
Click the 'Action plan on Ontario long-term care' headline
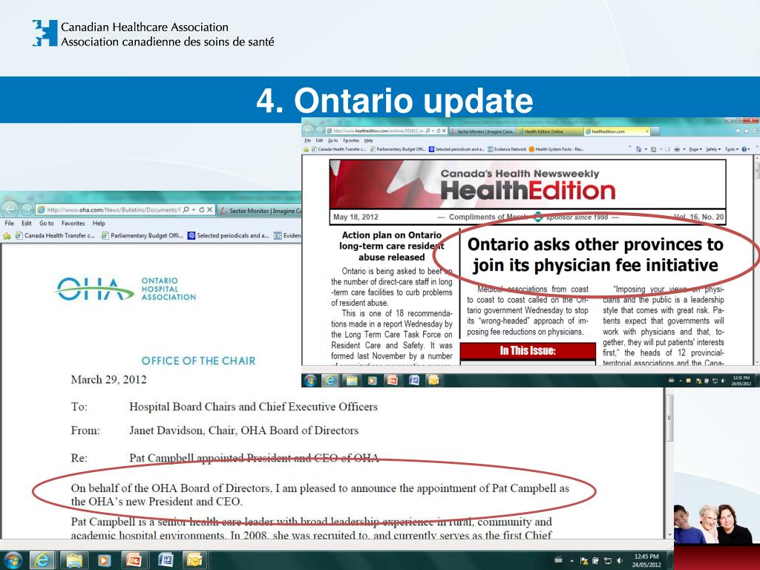point(392,246)
